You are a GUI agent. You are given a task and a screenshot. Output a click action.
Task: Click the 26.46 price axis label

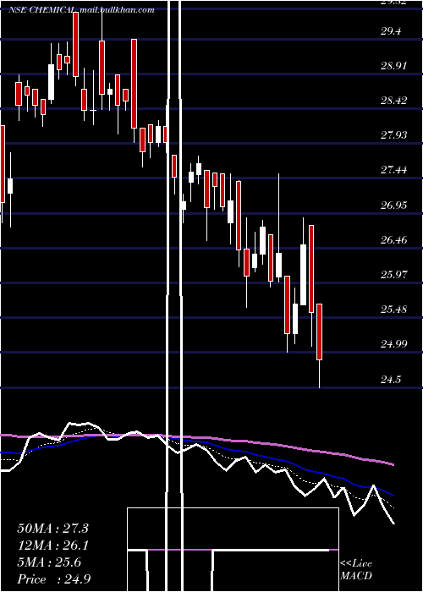(x=394, y=239)
